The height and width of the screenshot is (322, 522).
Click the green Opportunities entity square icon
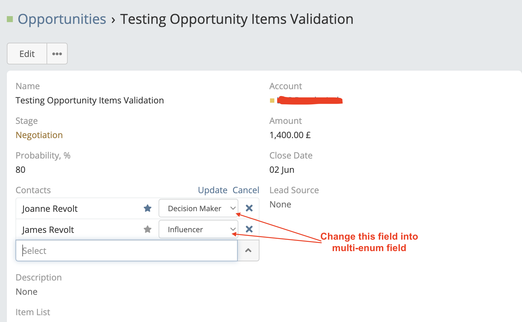(x=10, y=19)
